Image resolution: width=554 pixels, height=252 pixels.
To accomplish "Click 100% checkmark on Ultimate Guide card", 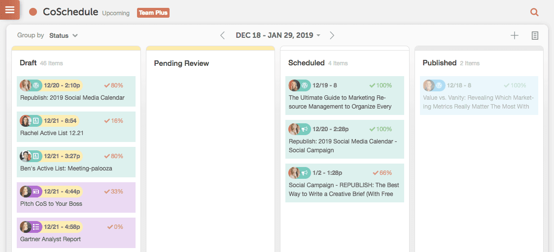I will click(x=372, y=85).
